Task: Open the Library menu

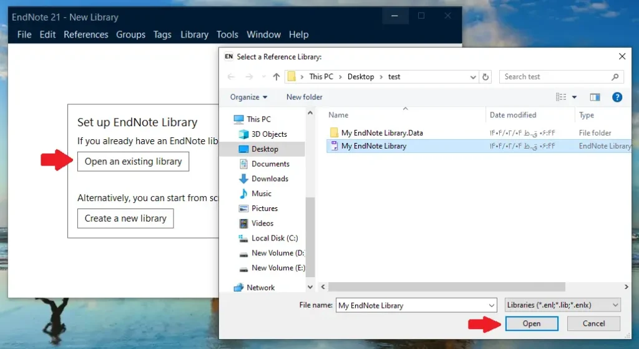Action: tap(195, 35)
